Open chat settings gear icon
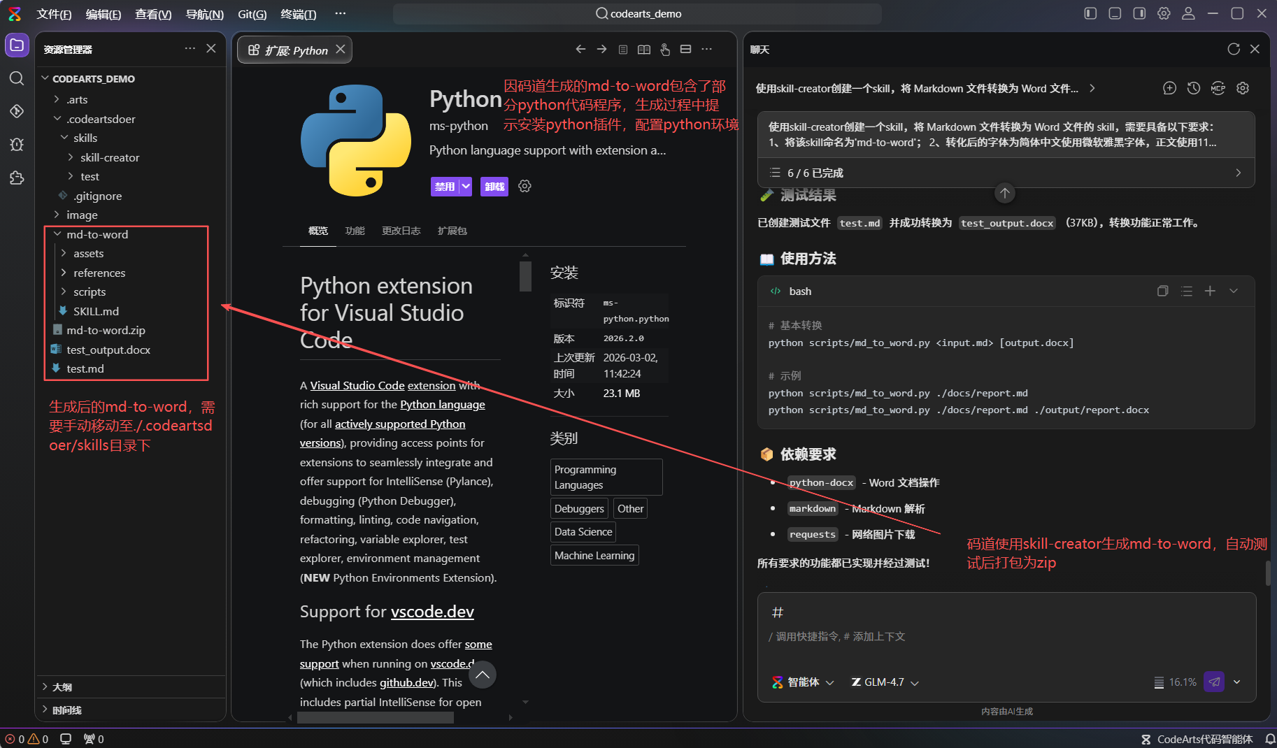 (x=1243, y=88)
